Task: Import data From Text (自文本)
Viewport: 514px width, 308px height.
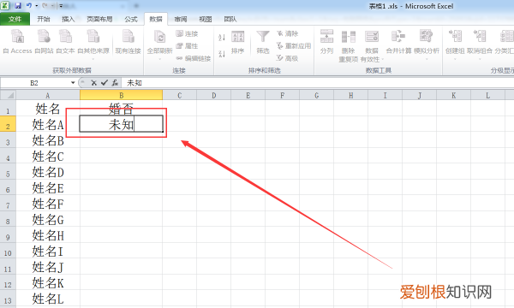Action: pos(65,41)
